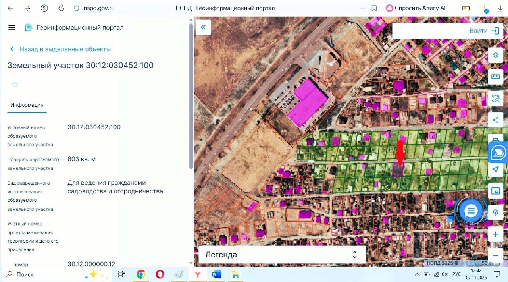Collapse the side panel with double chevron

coord(203,27)
